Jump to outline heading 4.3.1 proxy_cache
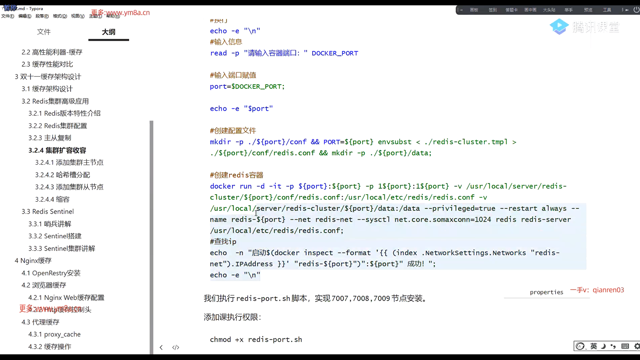 pos(54,334)
